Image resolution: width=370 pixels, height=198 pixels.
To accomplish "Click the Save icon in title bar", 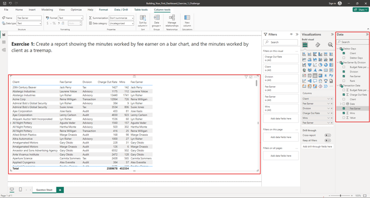I will (4, 3).
